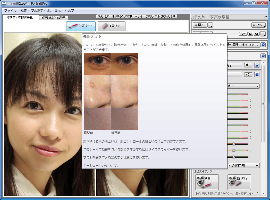
Task: Open ヘルプ menu
Action: (70, 11)
